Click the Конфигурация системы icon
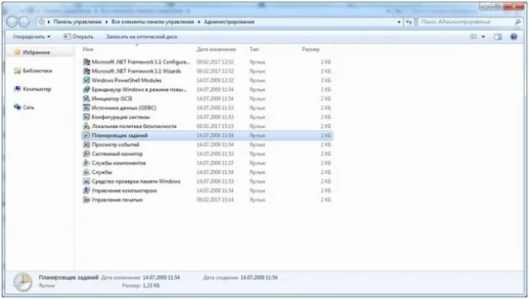The image size is (529, 299). [x=86, y=117]
